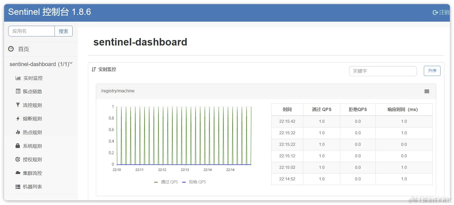Click the list icon for 机器列表
The height and width of the screenshot is (205, 454).
click(x=18, y=187)
